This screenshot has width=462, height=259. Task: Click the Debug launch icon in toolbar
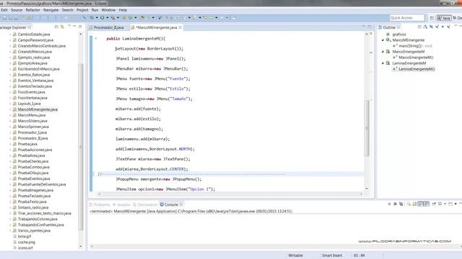click(92, 18)
